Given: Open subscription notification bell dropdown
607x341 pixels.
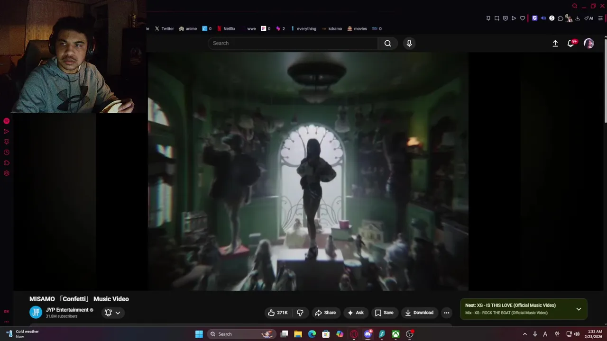Looking at the screenshot, I should [x=112, y=313].
